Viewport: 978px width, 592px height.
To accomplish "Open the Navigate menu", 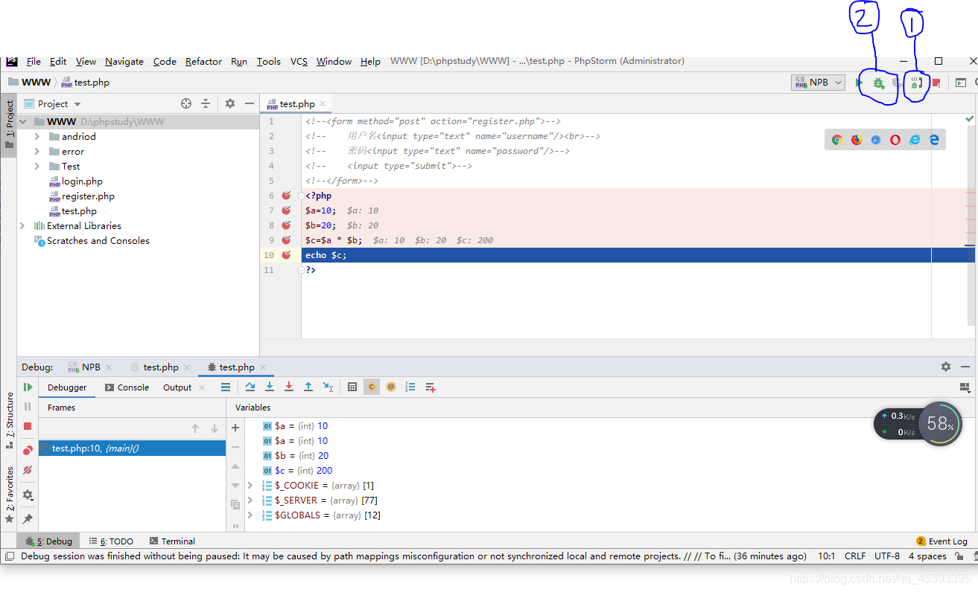I will [124, 61].
